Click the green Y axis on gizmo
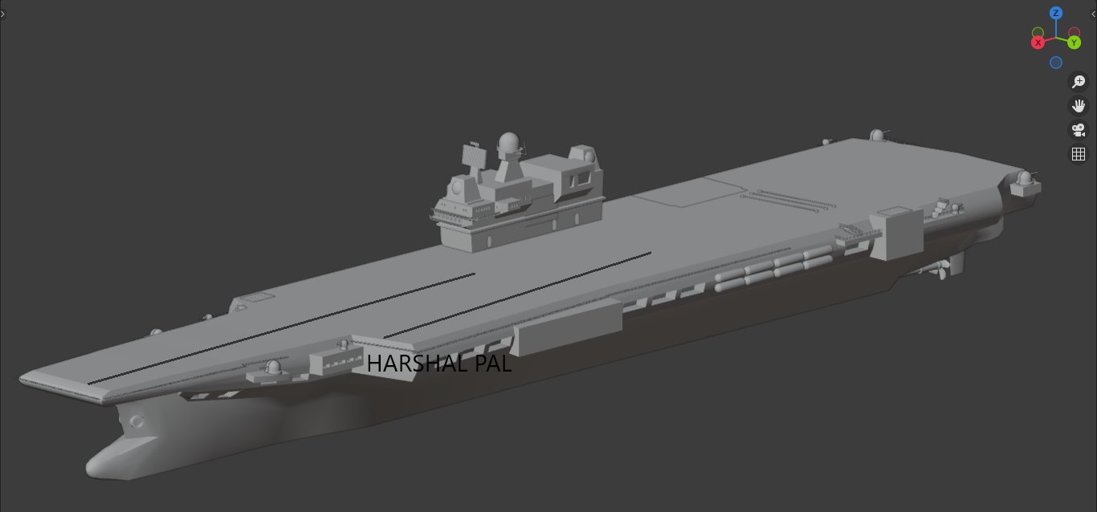 1074,43
